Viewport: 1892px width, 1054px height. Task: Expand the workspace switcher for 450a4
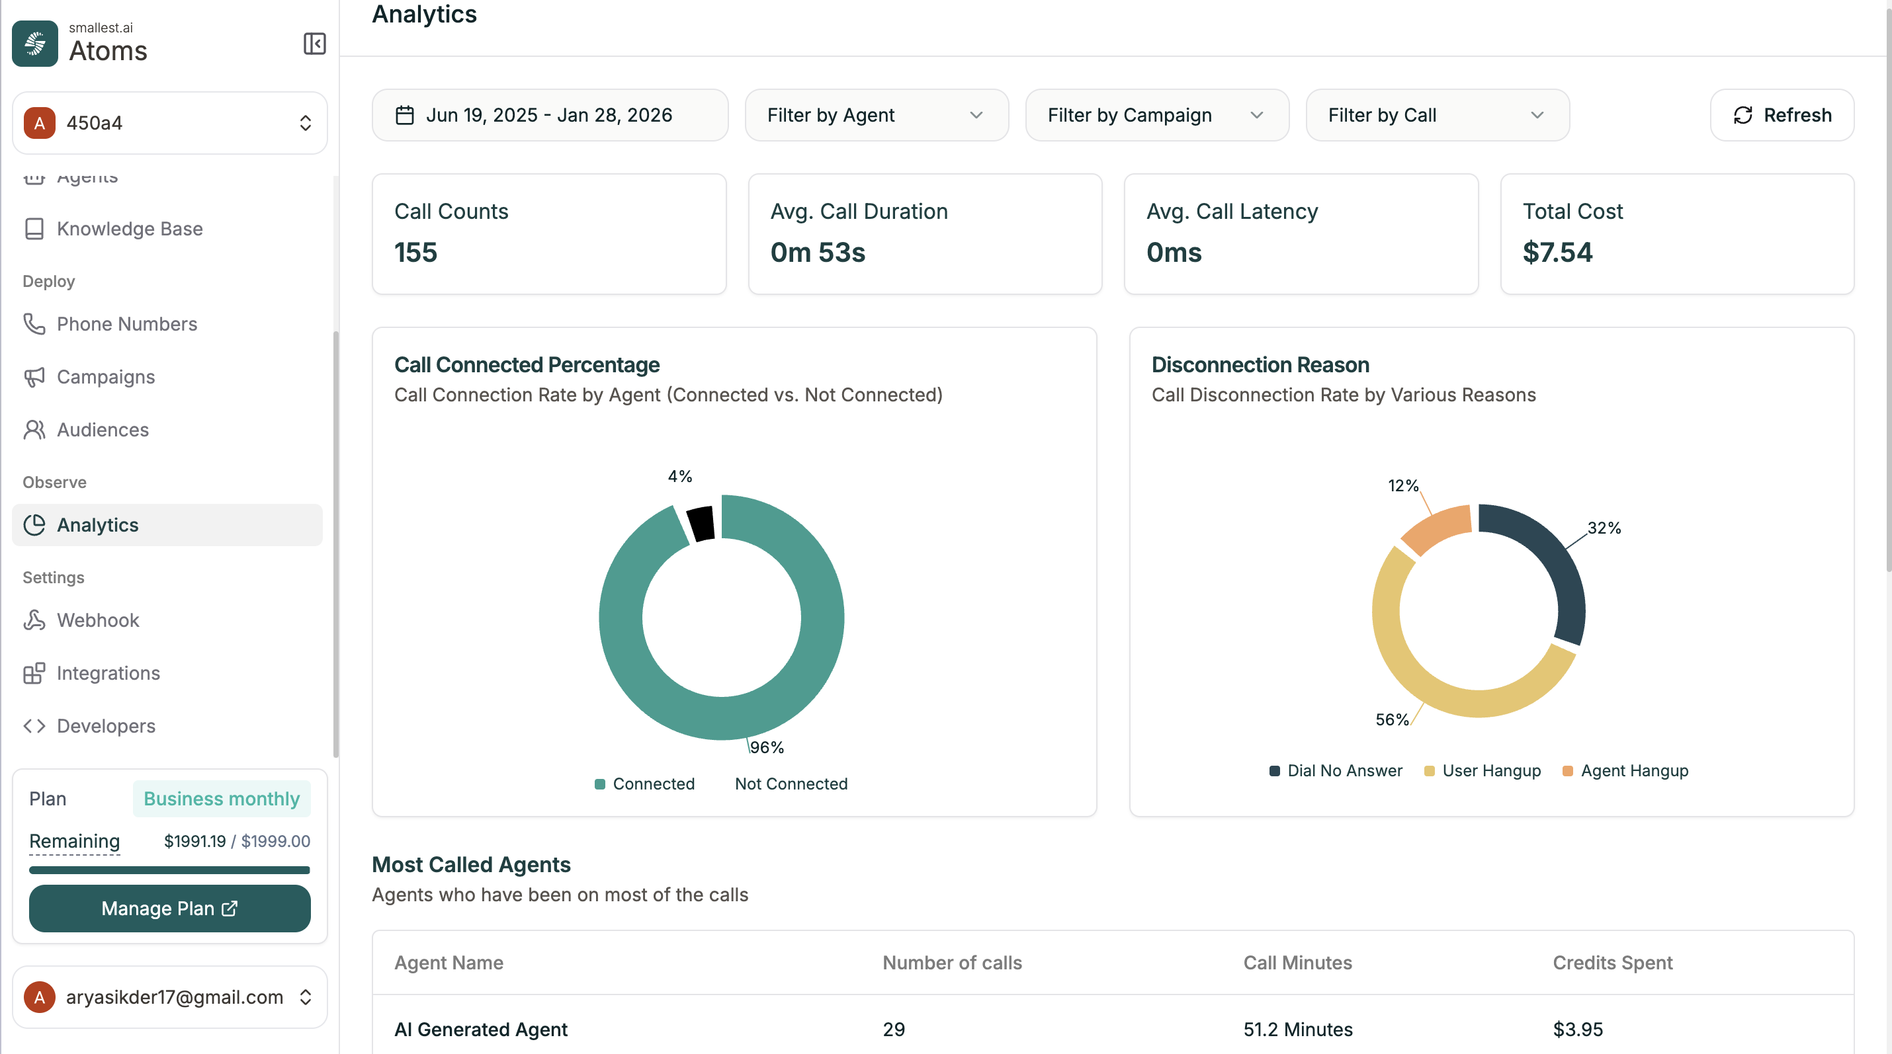[304, 122]
